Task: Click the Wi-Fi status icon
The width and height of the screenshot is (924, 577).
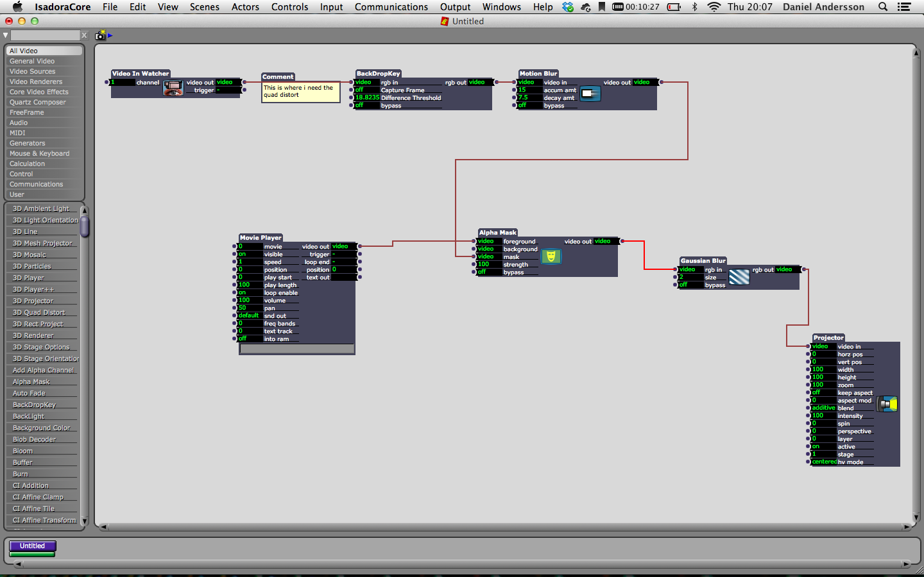Action: point(714,7)
